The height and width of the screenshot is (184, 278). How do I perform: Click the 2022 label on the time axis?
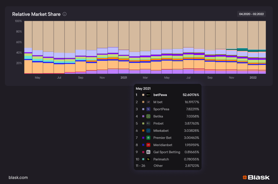tap(253, 78)
